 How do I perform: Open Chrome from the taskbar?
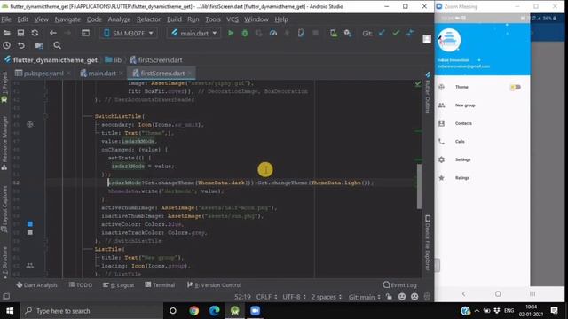(193, 311)
